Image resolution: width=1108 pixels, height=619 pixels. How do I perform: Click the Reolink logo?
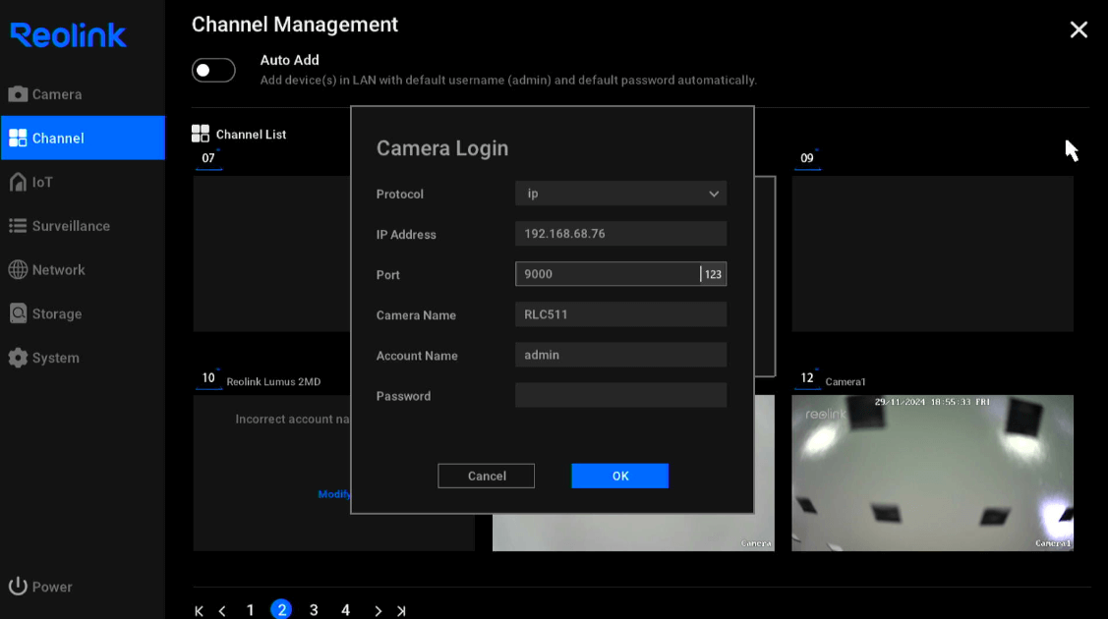[68, 35]
